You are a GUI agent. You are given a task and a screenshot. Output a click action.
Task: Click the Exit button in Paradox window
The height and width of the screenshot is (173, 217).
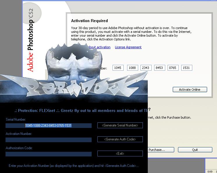pyautogui.click(x=120, y=153)
